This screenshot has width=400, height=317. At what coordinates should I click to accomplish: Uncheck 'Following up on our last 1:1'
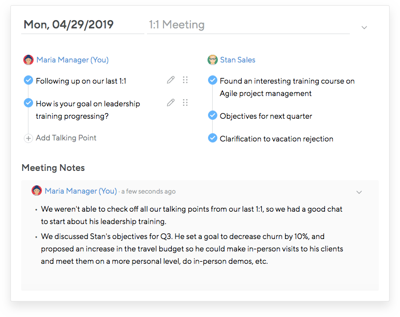tap(28, 80)
